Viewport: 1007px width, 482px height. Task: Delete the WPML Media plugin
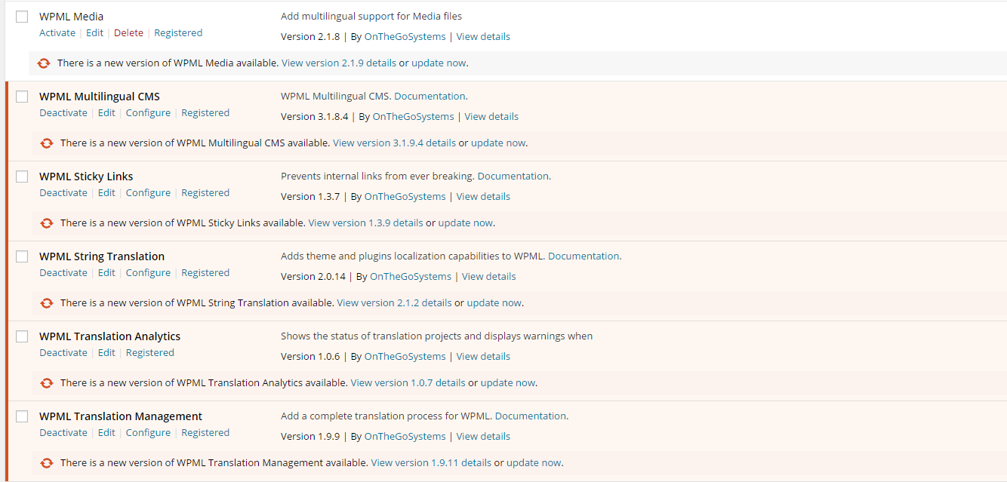click(128, 33)
